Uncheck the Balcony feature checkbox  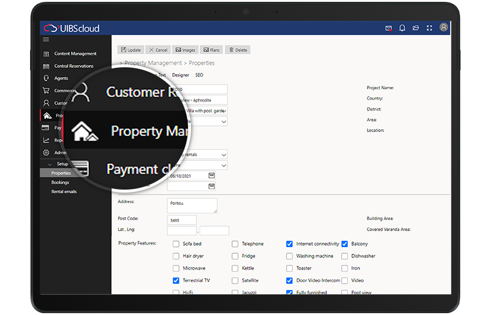pos(345,244)
